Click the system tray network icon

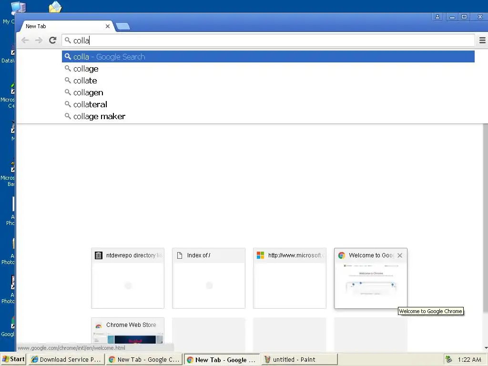(448, 359)
